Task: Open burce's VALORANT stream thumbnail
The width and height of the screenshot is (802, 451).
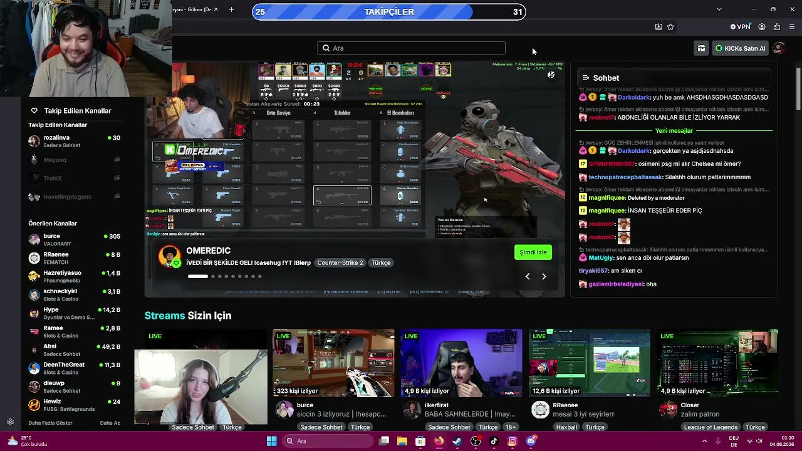Action: 333,363
